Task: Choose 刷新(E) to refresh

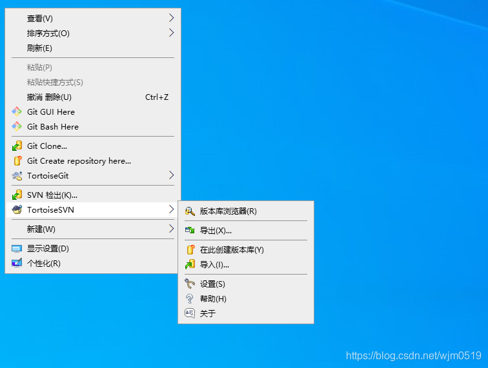Action: (94, 48)
